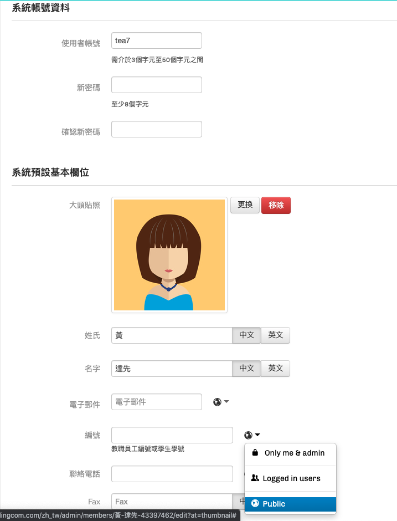Expand the email privacy dropdown arrow
397x521 pixels.
[226, 402]
